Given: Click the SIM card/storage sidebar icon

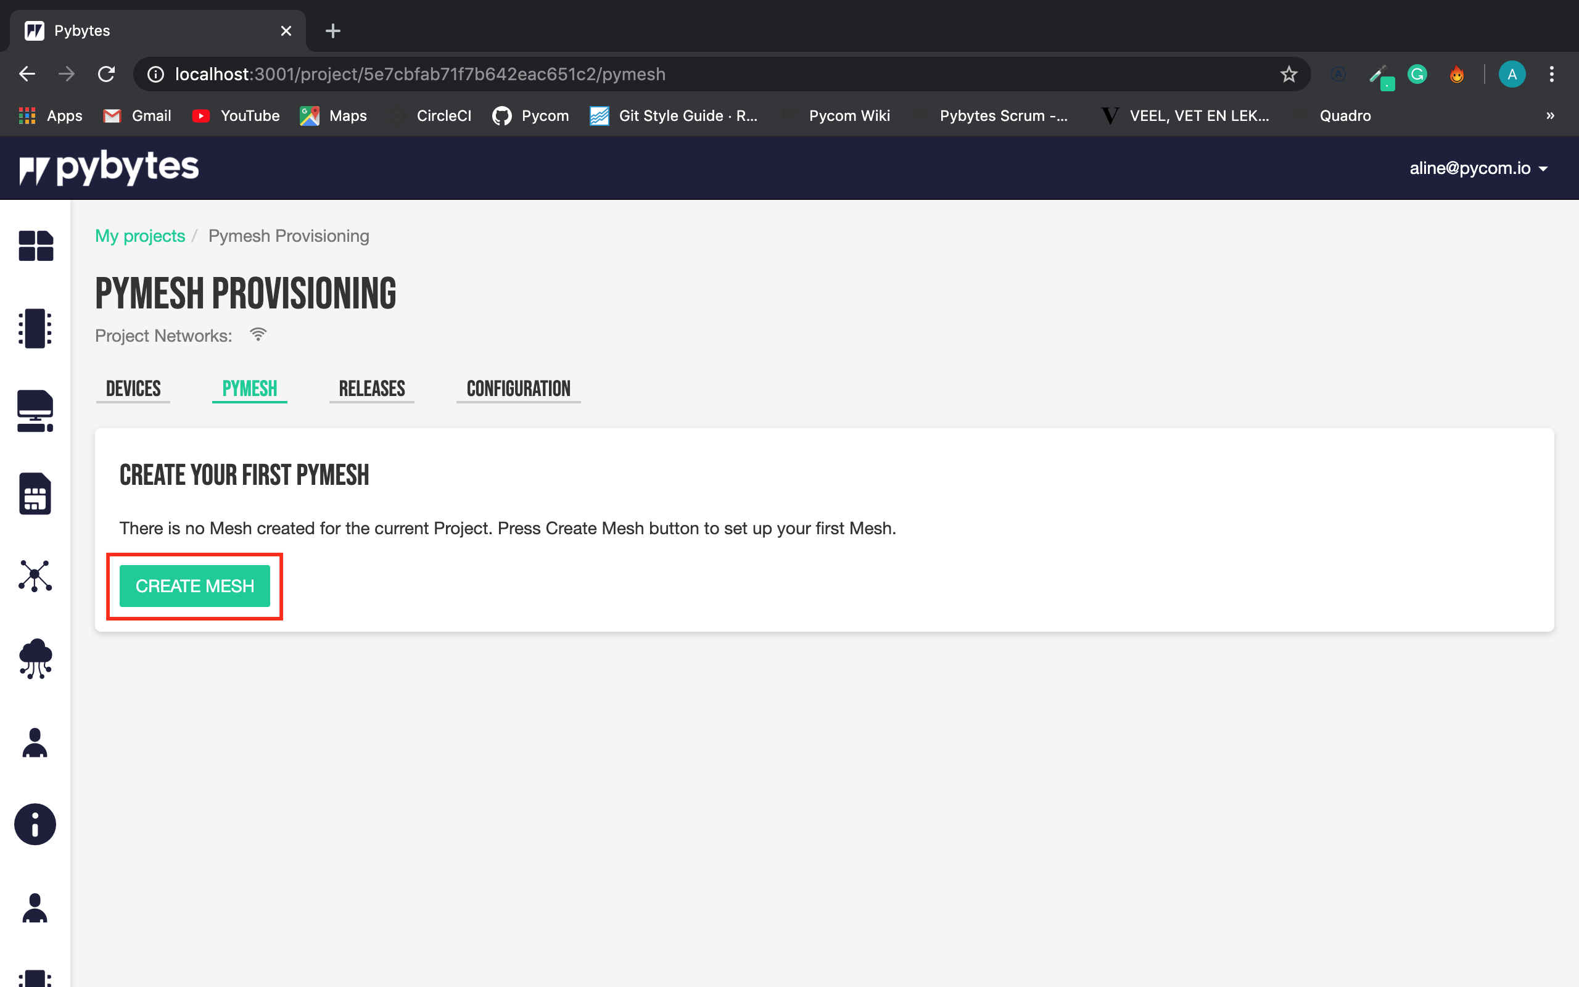Looking at the screenshot, I should (x=34, y=495).
